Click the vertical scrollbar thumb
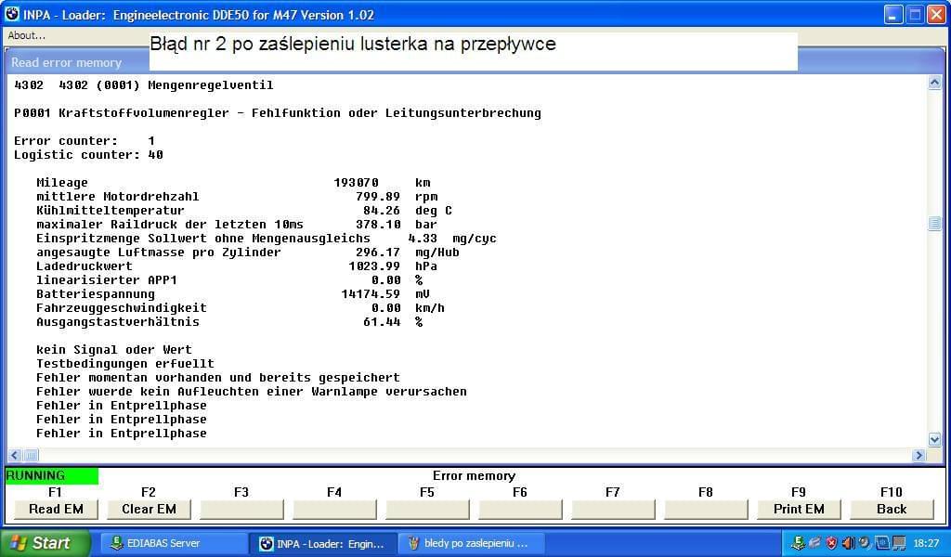This screenshot has width=951, height=557. click(x=934, y=224)
